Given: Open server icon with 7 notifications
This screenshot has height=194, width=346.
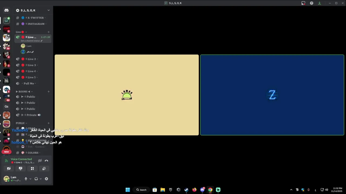Looking at the screenshot, I should (6, 63).
